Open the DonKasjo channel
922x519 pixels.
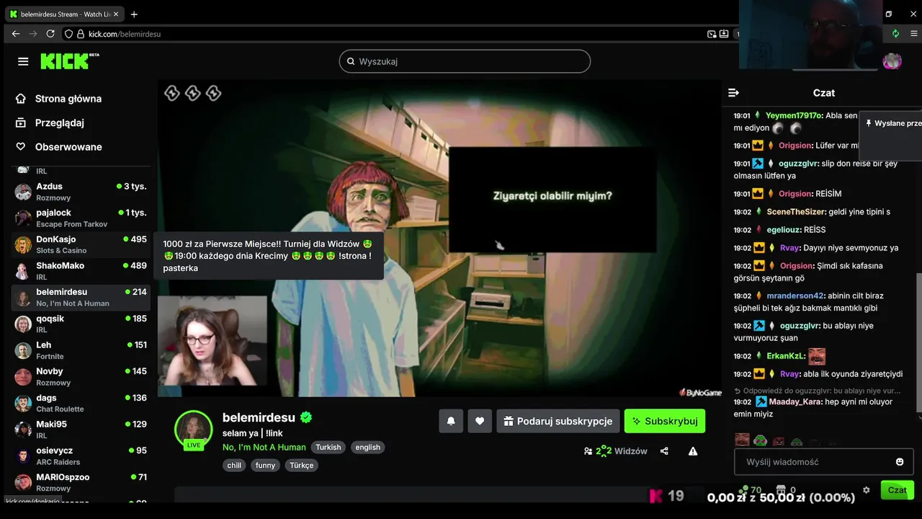[81, 244]
